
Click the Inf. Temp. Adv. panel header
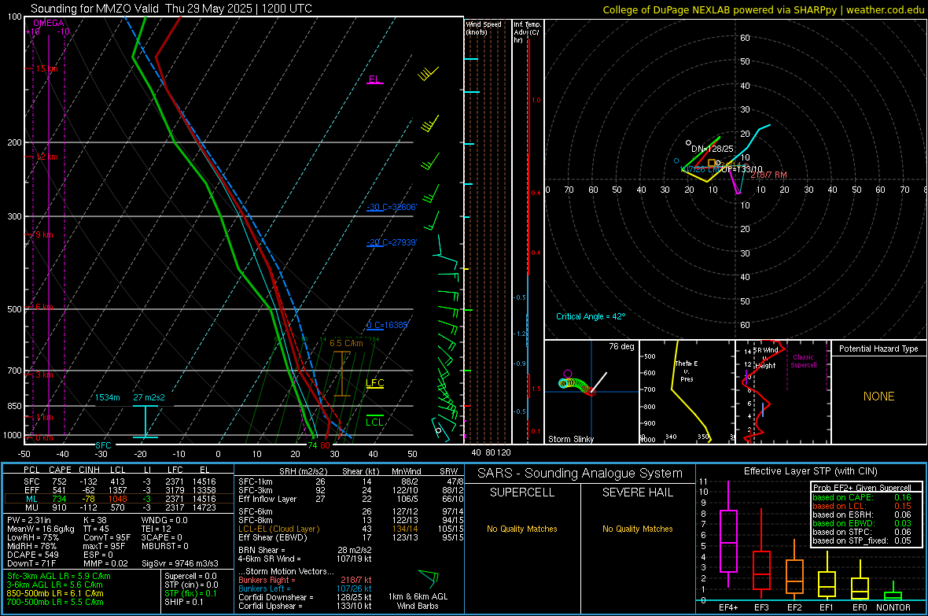point(527,32)
